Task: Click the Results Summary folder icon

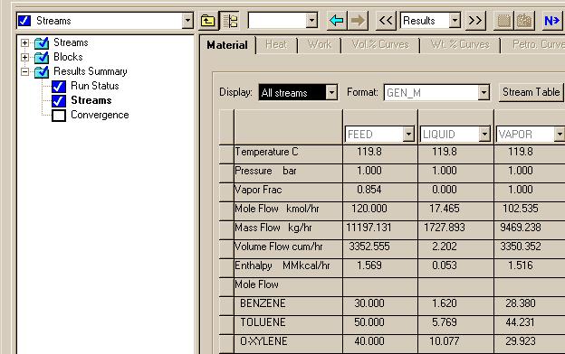Action: [42, 72]
